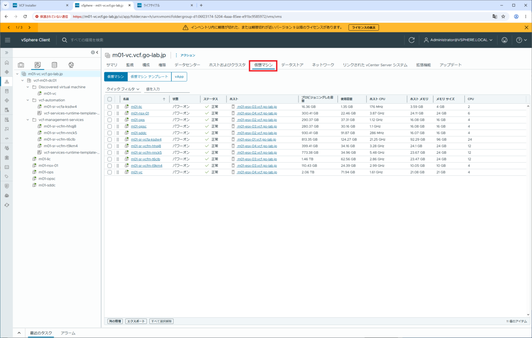532x338 pixels.
Task: Open the Developer Center code icon in the sidebar
Action: click(x=7, y=138)
